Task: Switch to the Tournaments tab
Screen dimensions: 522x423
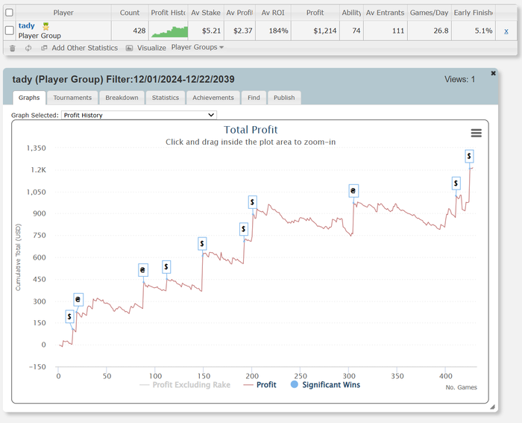Action: click(x=72, y=98)
